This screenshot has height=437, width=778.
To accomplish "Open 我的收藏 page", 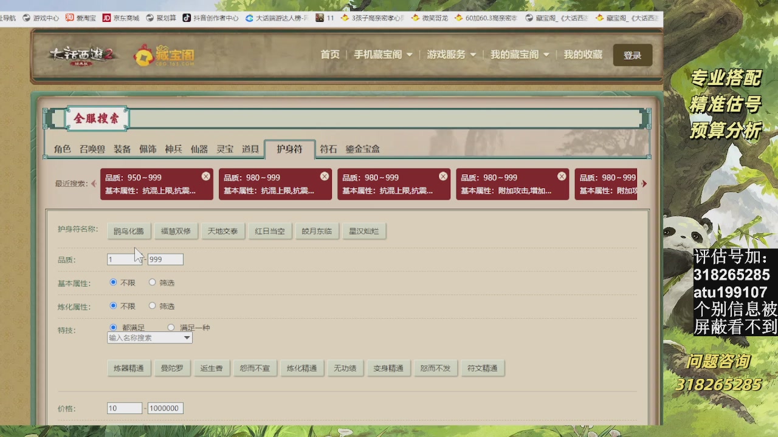I will click(x=583, y=55).
